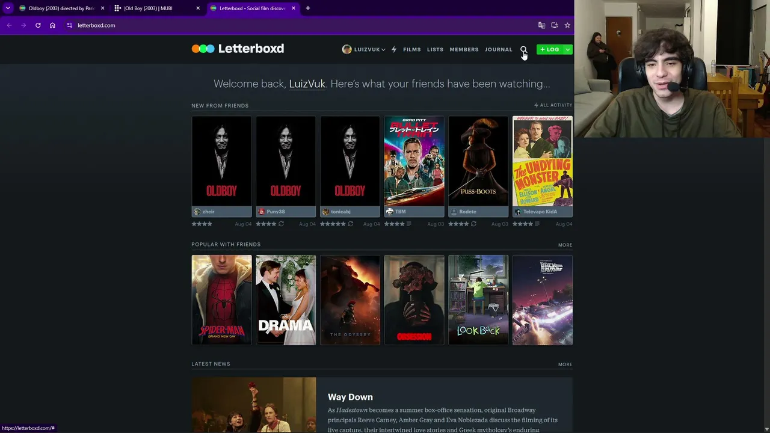
Task: Open The Undying Monster poster
Action: coord(543,161)
